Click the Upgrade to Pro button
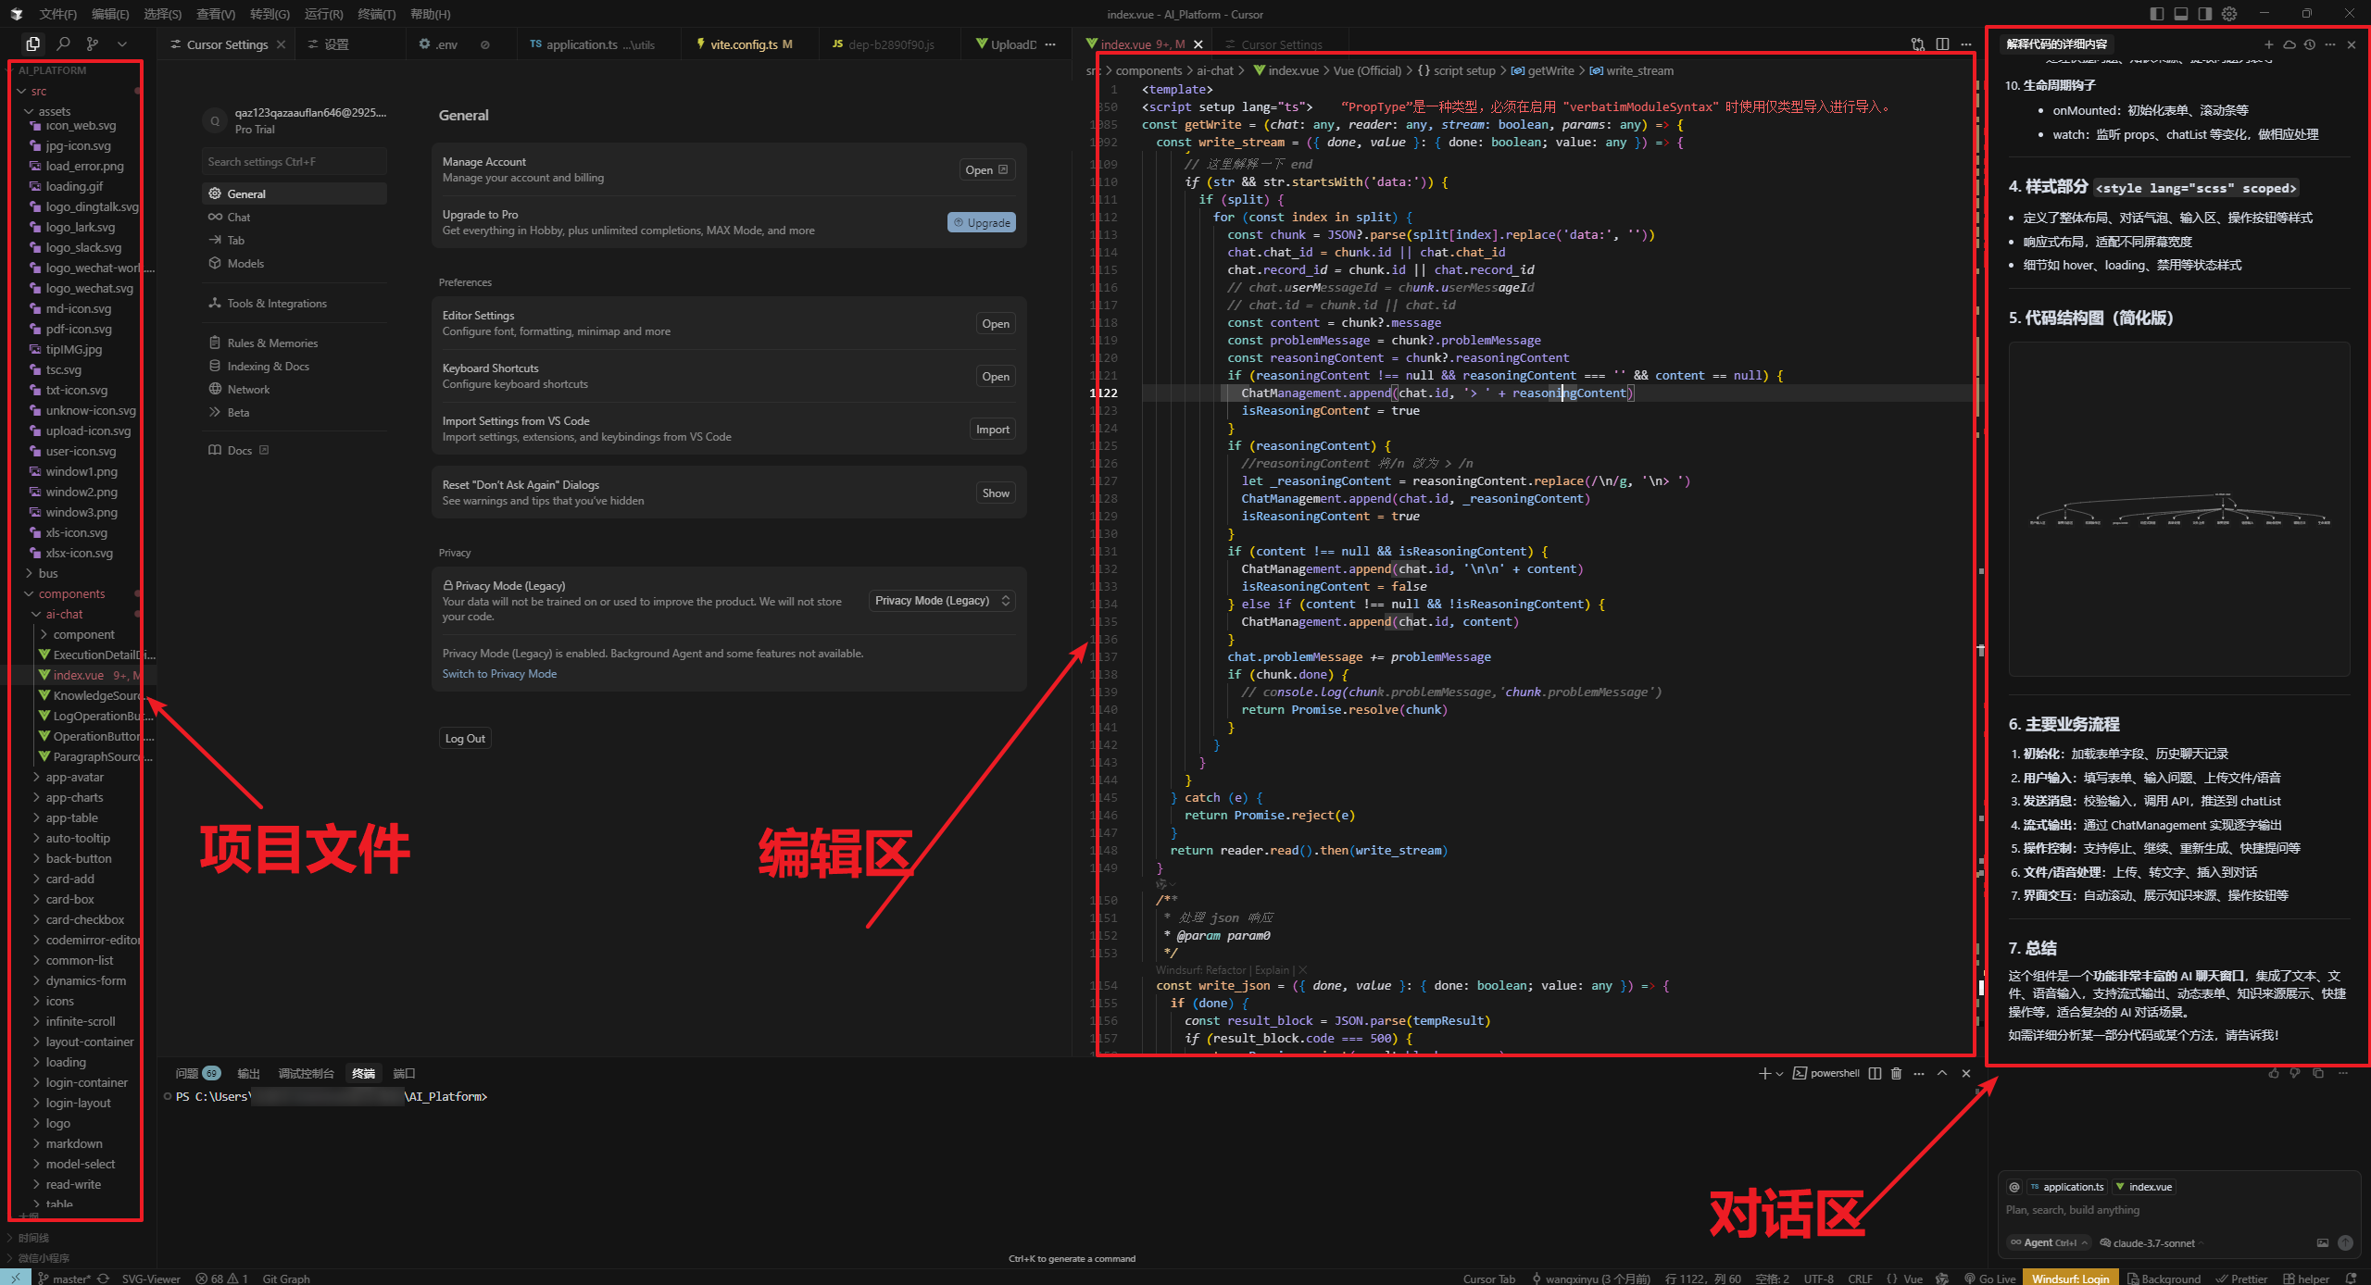This screenshot has height=1285, width=2371. [x=982, y=222]
